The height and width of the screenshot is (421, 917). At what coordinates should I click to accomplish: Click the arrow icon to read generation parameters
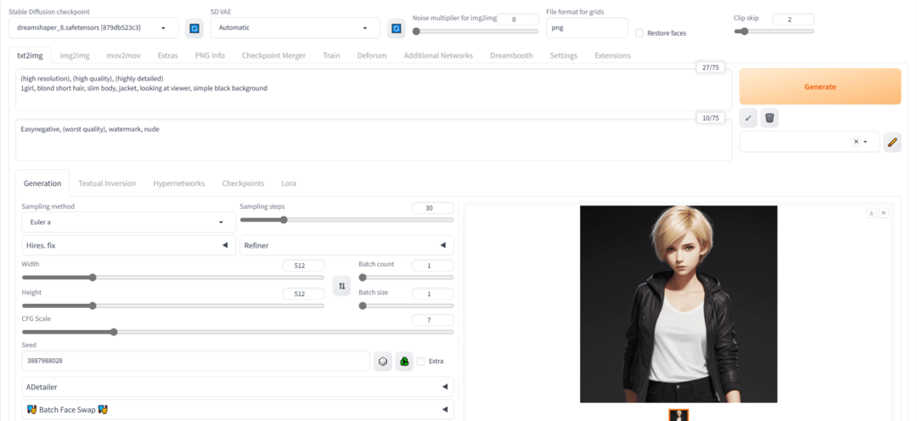[748, 118]
